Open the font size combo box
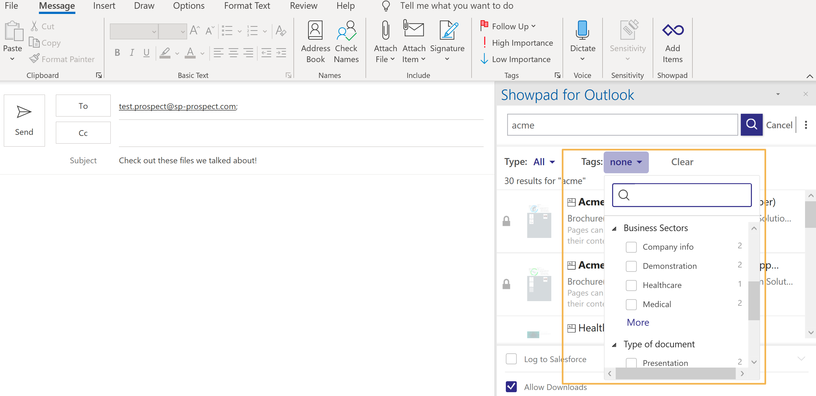 [x=172, y=31]
